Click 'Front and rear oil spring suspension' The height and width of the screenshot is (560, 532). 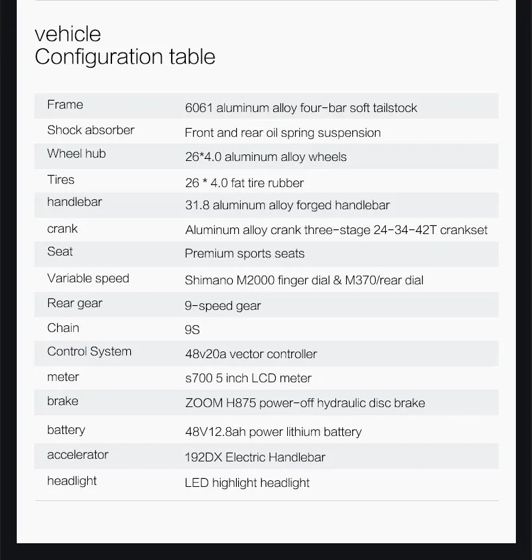pos(282,133)
